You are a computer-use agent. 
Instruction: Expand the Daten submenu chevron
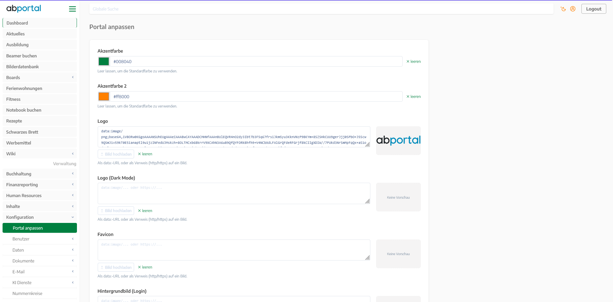(73, 250)
